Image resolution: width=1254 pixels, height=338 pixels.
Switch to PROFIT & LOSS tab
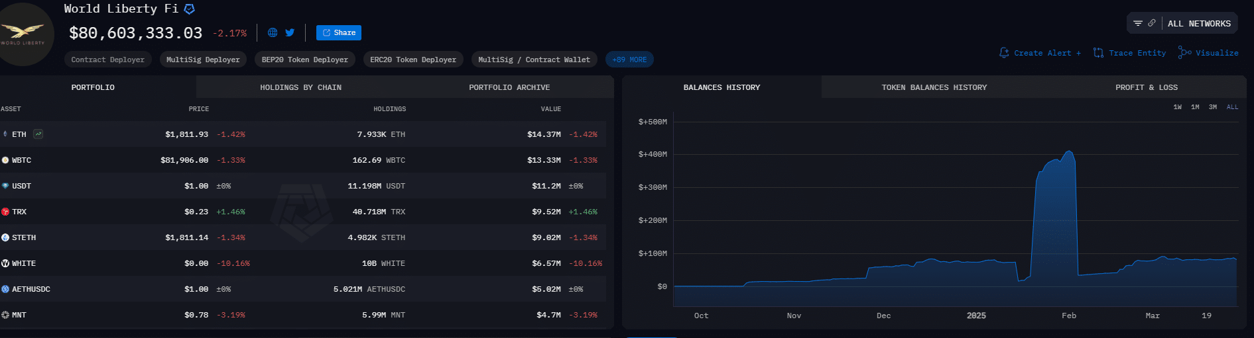click(x=1147, y=87)
